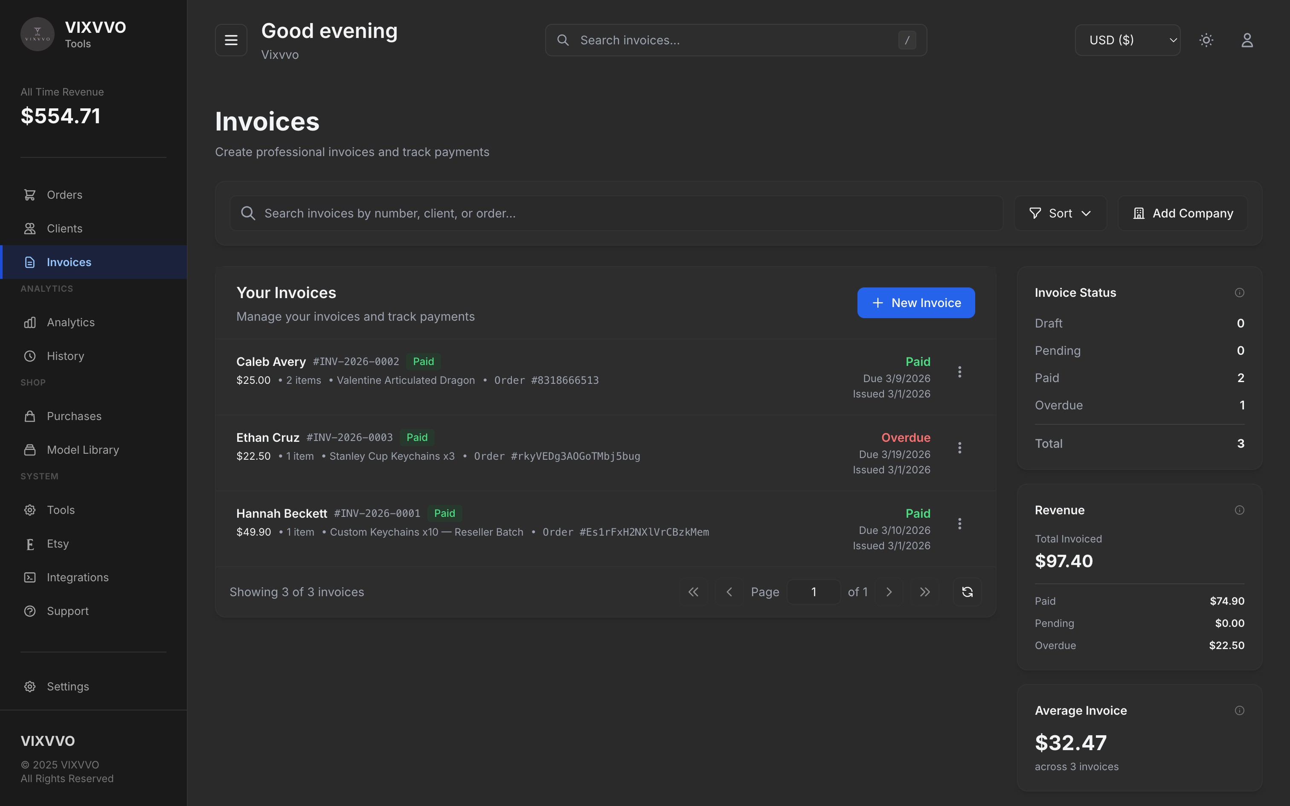
Task: Go to last page double-chevron
Action: coord(925,592)
